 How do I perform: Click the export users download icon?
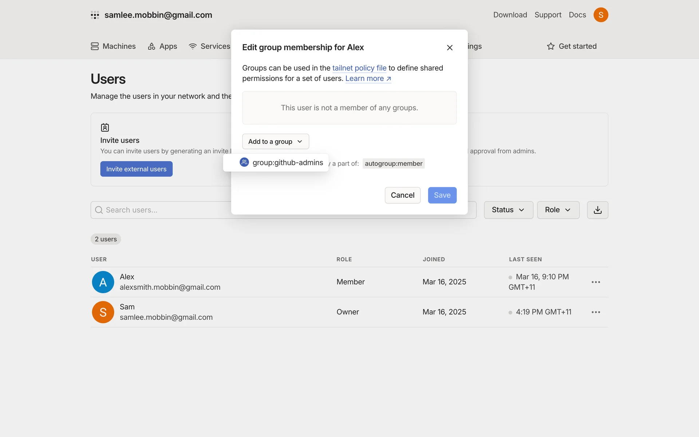point(597,210)
